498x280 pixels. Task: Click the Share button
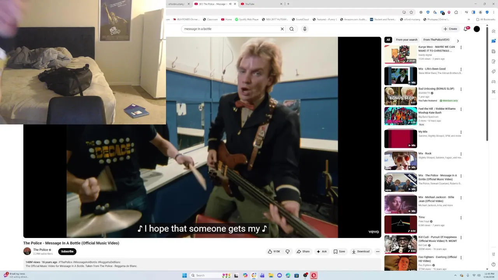click(x=303, y=252)
